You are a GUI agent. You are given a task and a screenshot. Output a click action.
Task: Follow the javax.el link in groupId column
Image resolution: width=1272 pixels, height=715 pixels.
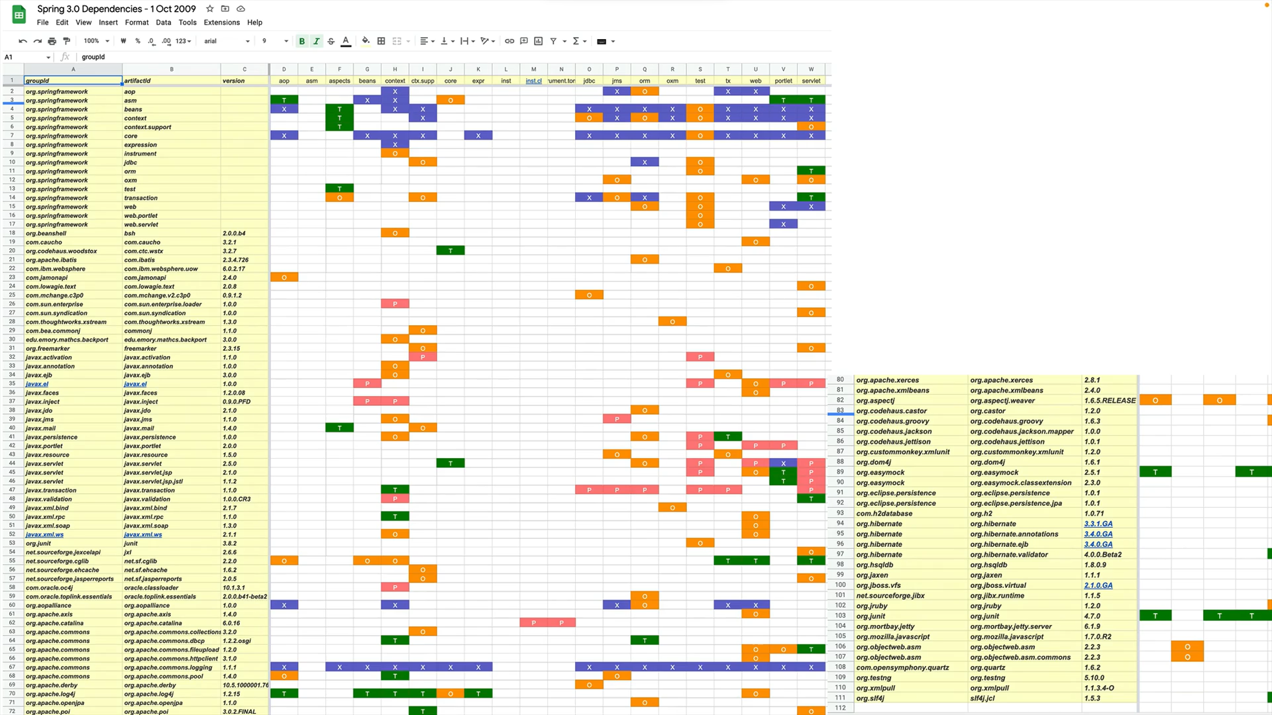(x=37, y=384)
